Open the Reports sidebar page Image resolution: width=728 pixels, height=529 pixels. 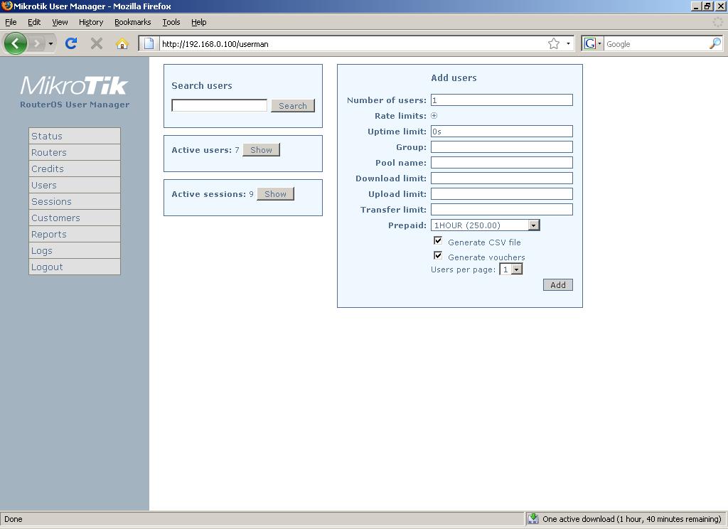coord(75,234)
